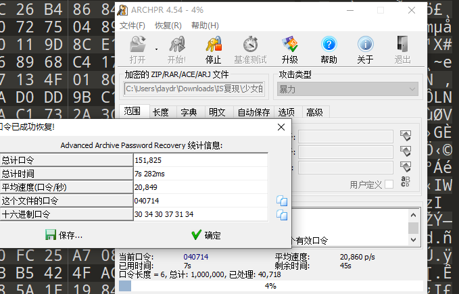
Task: Click the 4% progress bar
Action: pos(271,286)
